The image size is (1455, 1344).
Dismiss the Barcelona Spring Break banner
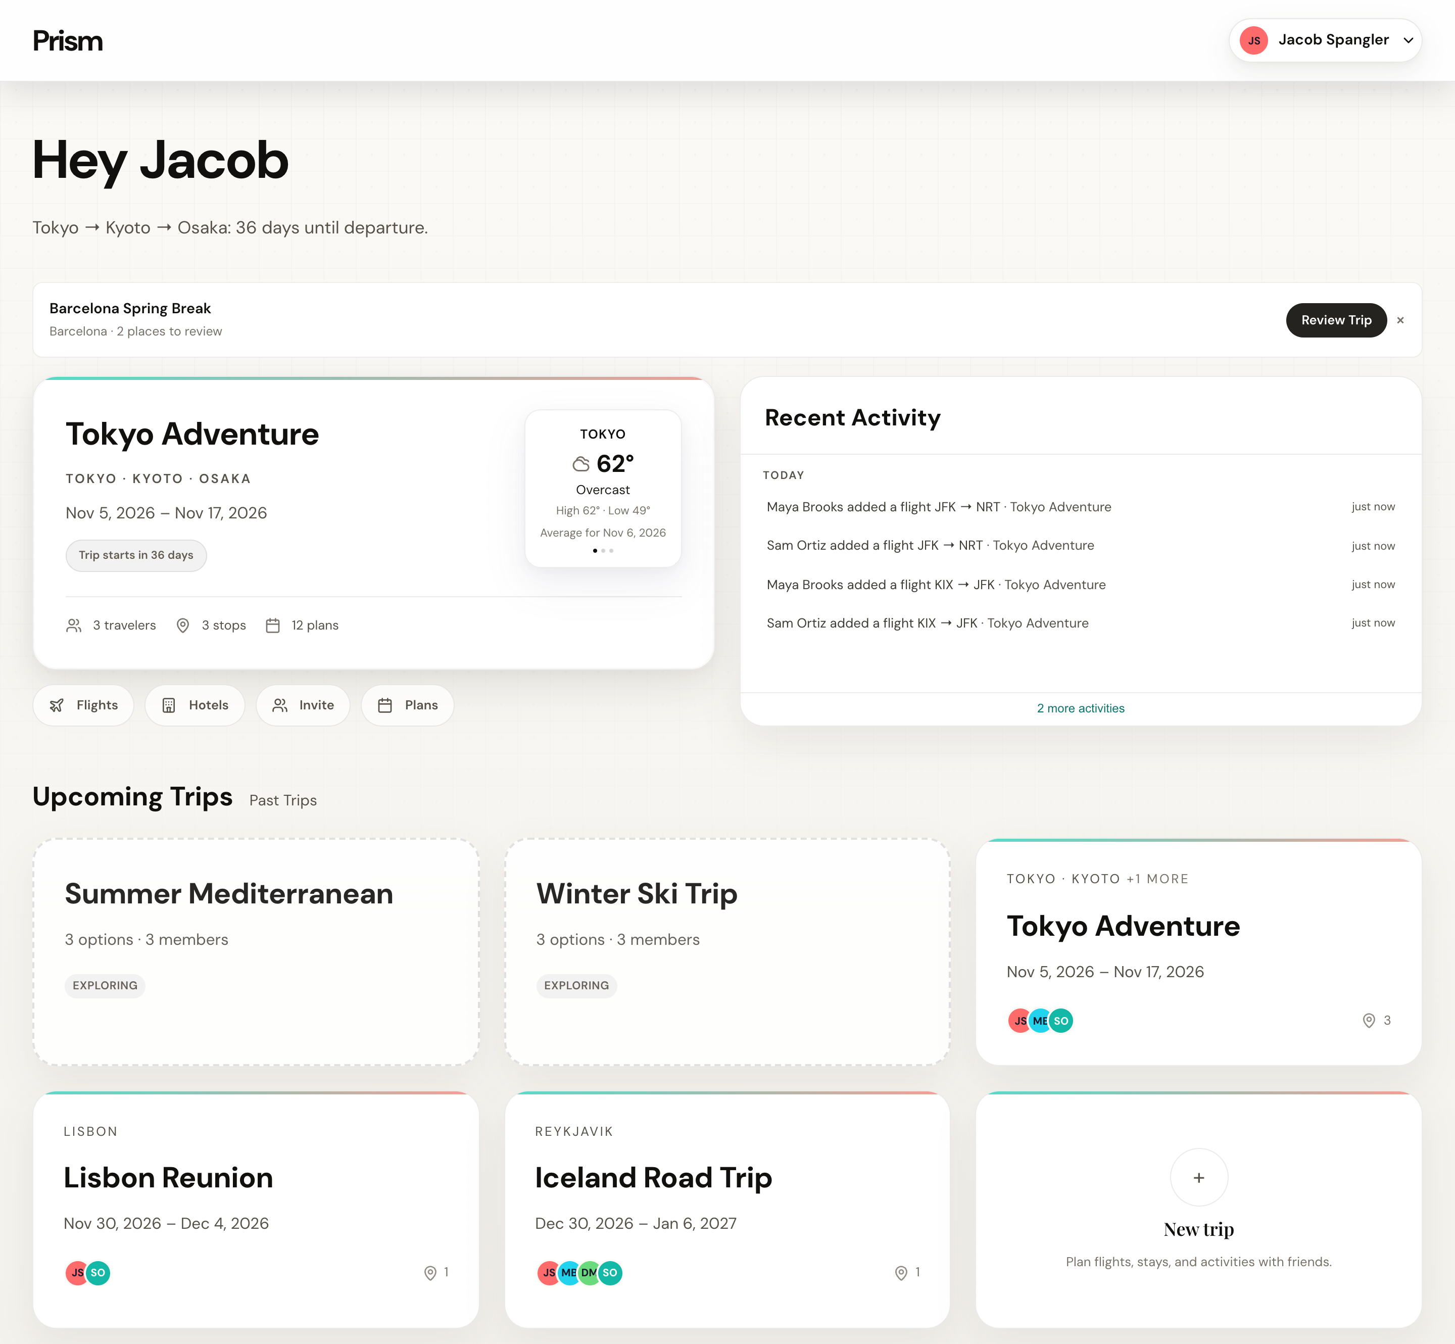(1400, 320)
